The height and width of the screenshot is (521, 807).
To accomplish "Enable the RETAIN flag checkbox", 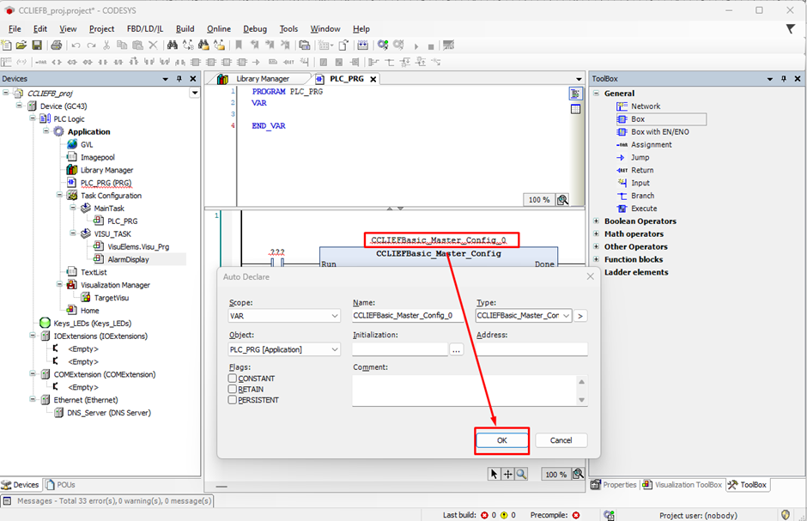I will click(x=233, y=389).
